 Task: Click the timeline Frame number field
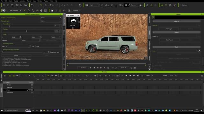(157, 75)
